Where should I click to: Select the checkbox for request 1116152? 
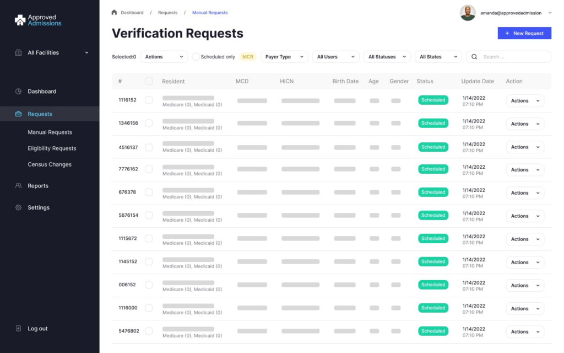[x=149, y=100]
